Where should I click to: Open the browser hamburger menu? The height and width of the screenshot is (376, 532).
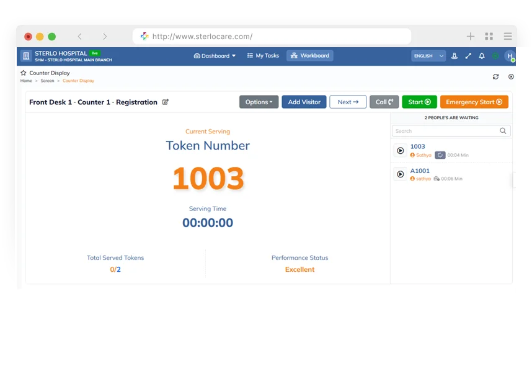[x=508, y=37]
